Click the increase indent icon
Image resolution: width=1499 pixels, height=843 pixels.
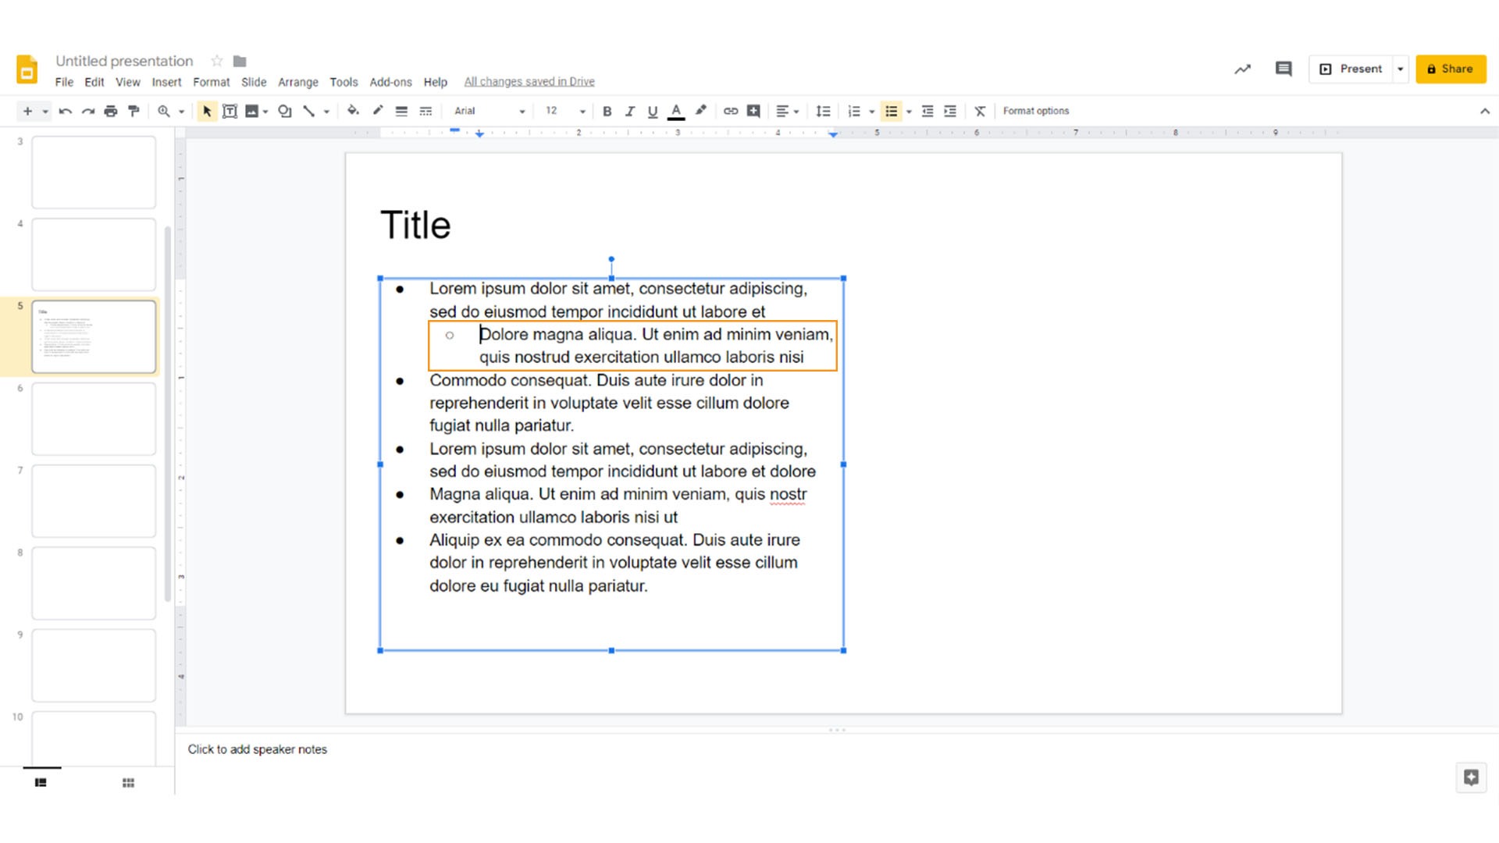point(949,110)
